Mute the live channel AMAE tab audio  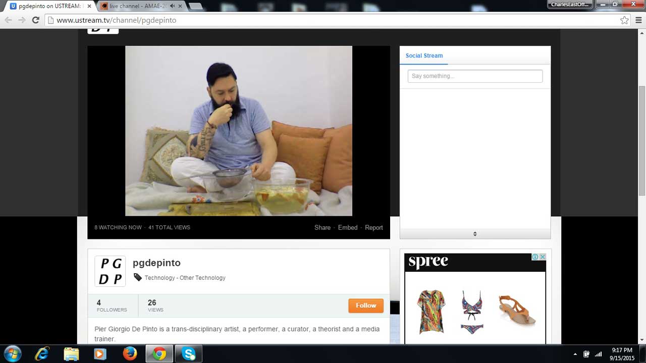(173, 6)
